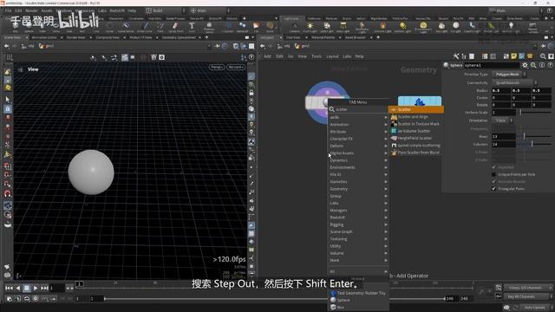Select Test Geometry: Rubber Toy from history
The height and width of the screenshot is (312, 555).
(x=359, y=293)
